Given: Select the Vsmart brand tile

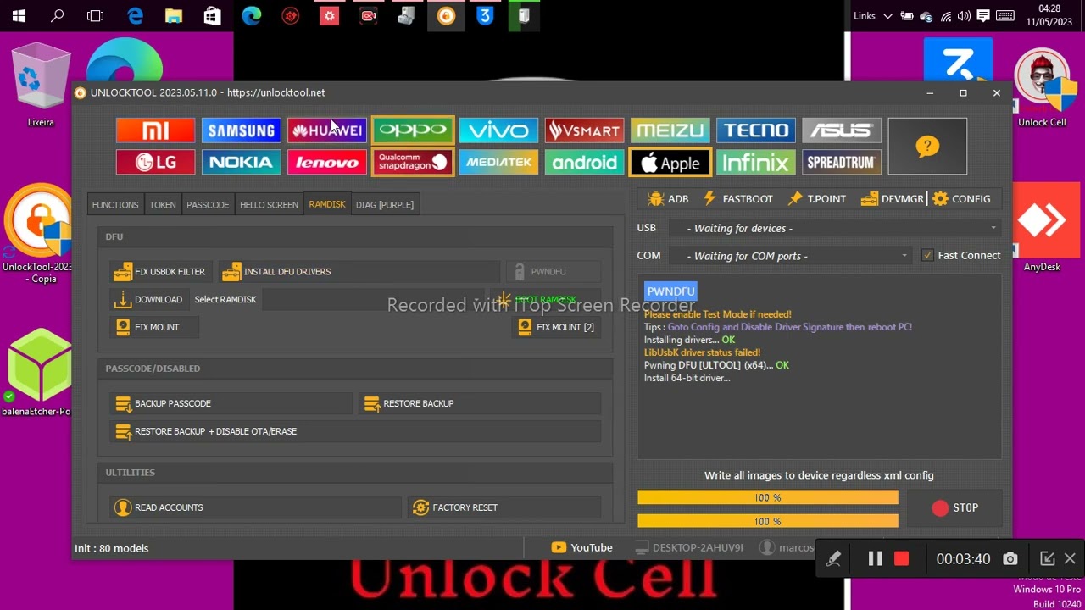Looking at the screenshot, I should pos(584,130).
